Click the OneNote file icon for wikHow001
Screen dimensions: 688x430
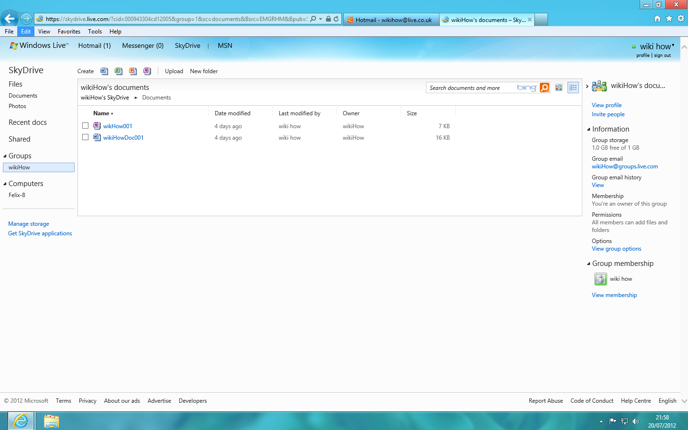97,126
